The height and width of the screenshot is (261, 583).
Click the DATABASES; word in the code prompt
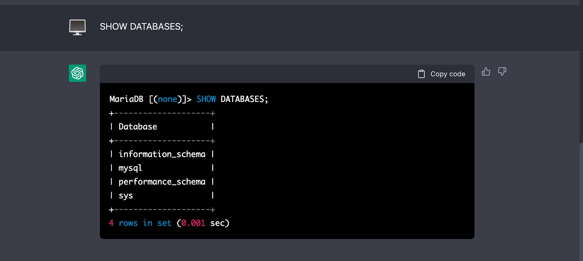(244, 99)
